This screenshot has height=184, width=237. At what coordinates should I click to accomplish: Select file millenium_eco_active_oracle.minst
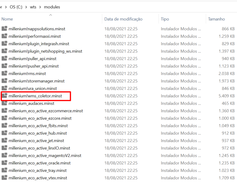[39, 163]
